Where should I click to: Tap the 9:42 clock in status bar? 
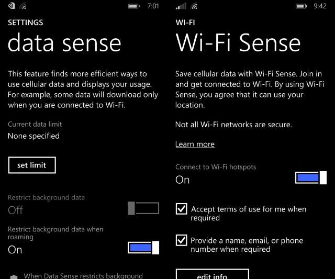tap(320, 6)
